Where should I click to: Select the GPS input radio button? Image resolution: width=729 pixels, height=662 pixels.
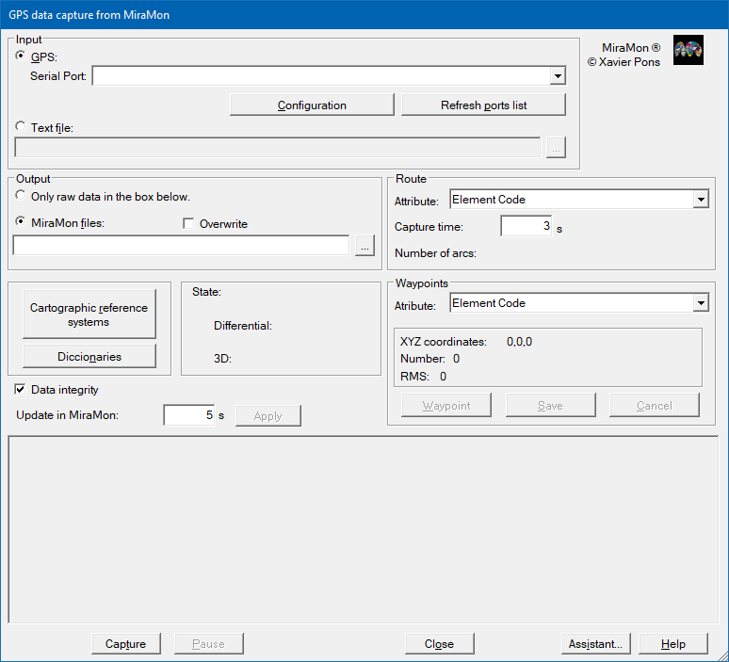[x=22, y=57]
